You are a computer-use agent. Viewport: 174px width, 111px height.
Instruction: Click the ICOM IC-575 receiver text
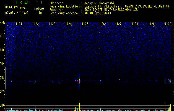[x=111, y=10]
